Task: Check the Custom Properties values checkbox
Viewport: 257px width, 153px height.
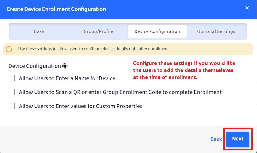Action: 12,106
